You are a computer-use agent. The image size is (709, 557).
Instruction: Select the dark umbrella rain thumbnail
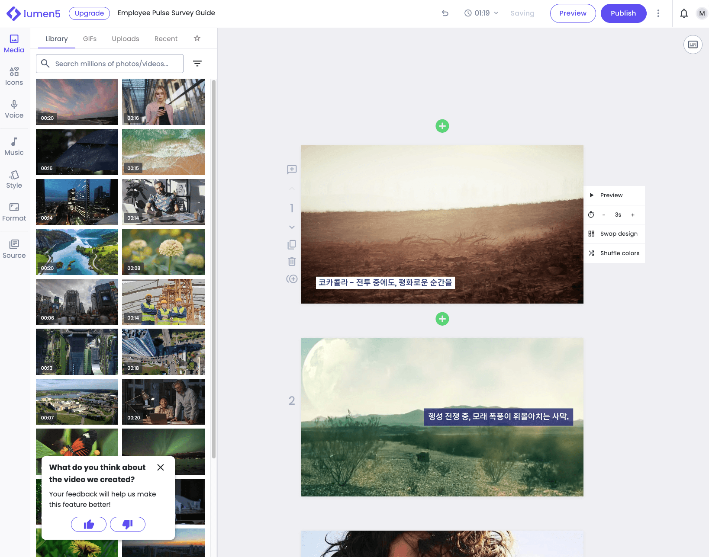click(77, 152)
